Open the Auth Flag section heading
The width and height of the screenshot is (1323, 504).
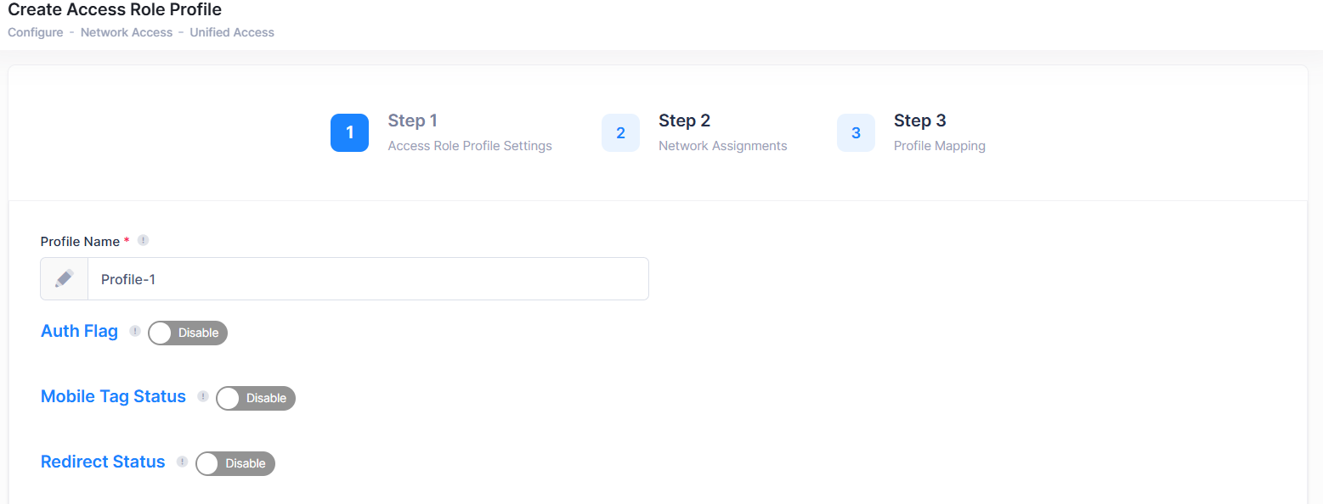tap(79, 331)
